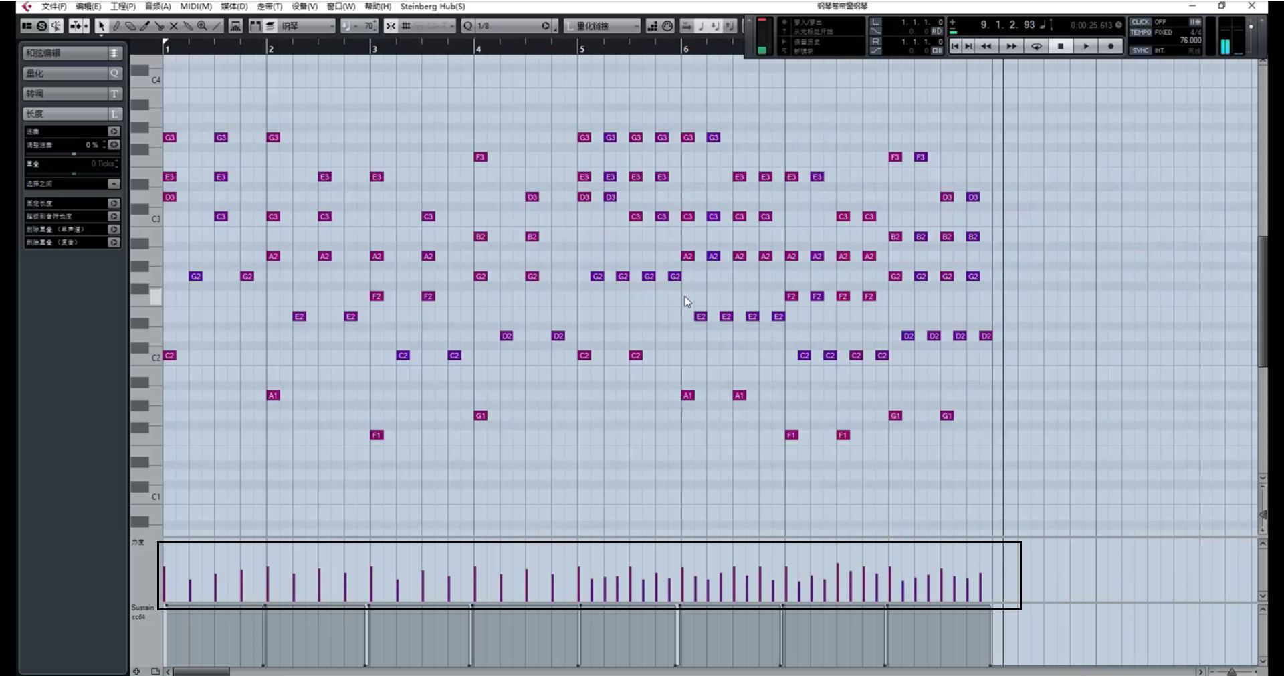Expand the 量化 section
The height and width of the screenshot is (676, 1284).
tap(72, 73)
